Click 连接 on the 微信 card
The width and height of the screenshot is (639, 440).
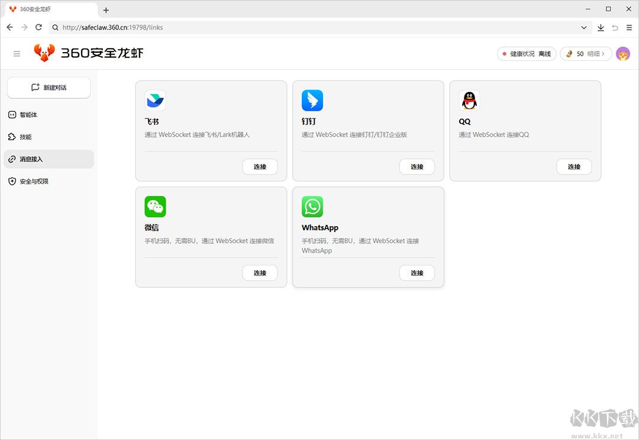click(x=260, y=273)
